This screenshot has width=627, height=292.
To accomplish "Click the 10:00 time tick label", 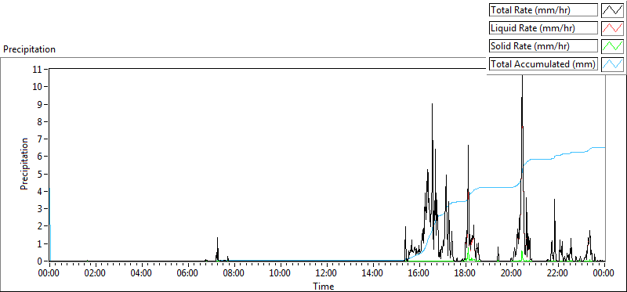I will [281, 273].
